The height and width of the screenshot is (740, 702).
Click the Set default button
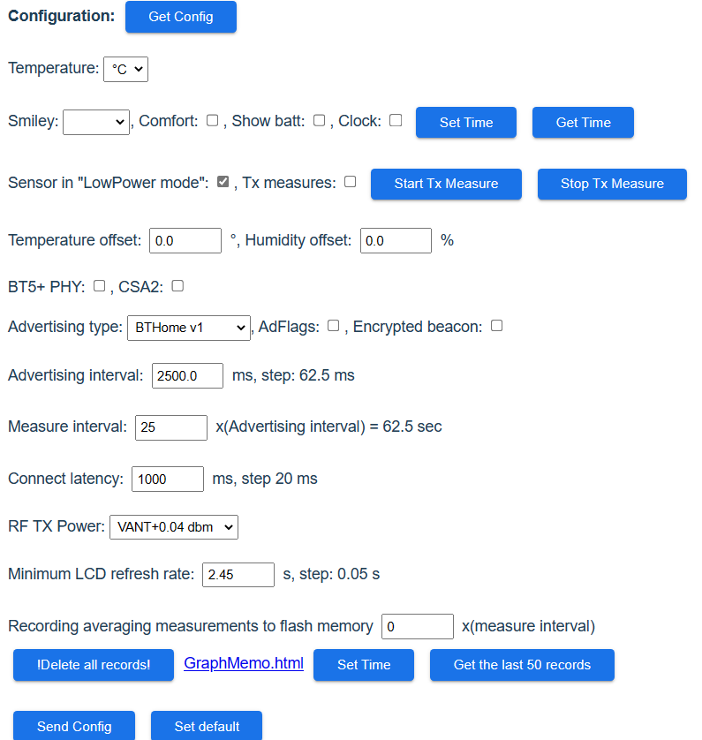(x=206, y=726)
